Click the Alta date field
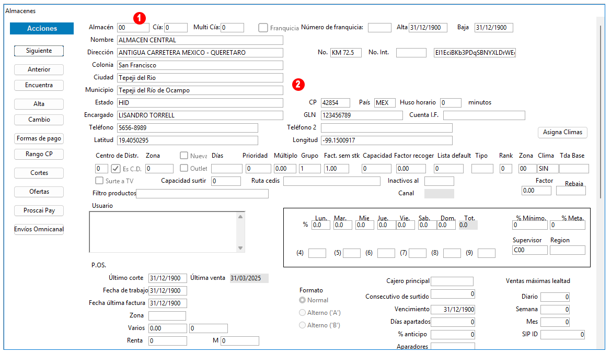Screen dimensions: 611x354 tap(428, 28)
